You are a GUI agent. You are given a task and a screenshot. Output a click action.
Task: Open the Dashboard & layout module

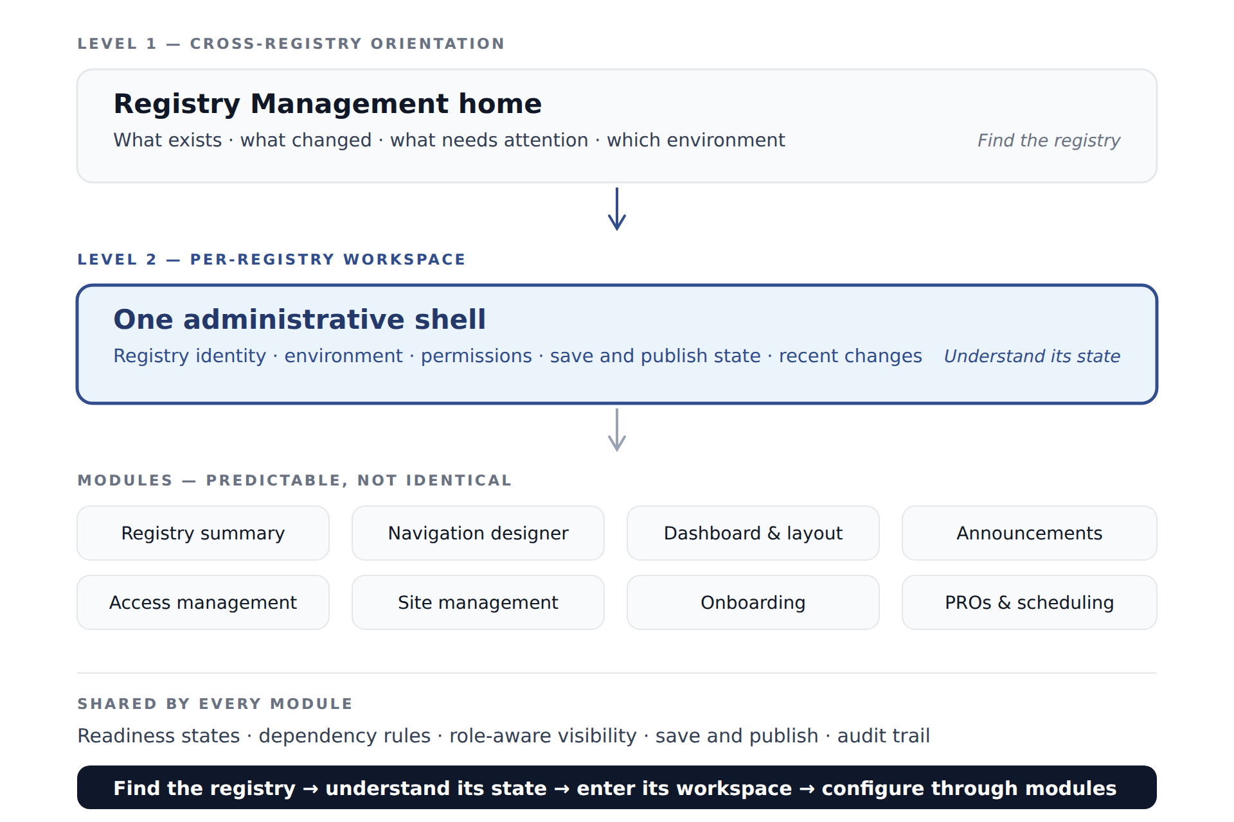click(x=753, y=533)
